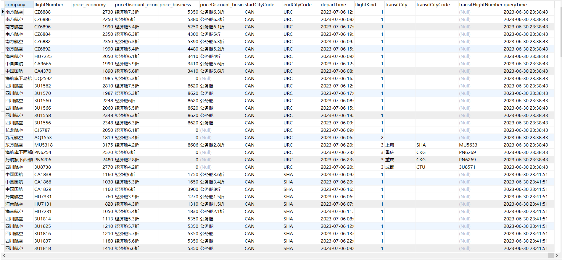
Task: Select flight number cell HU7231
Action: point(52,211)
